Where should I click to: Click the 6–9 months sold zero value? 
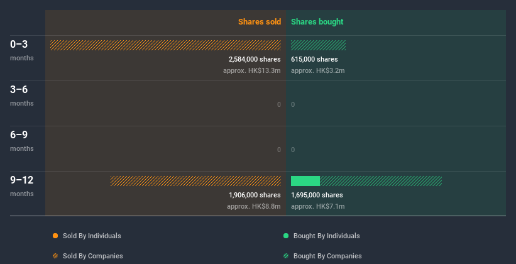pyautogui.click(x=279, y=150)
